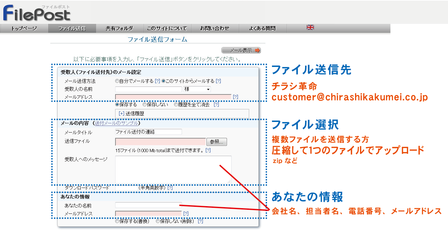The image size is (448, 233).
Task: Click the 受取人の名前 input field
Action: (149, 89)
